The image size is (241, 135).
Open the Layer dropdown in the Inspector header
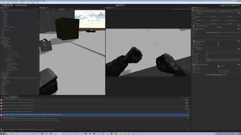[230, 11]
